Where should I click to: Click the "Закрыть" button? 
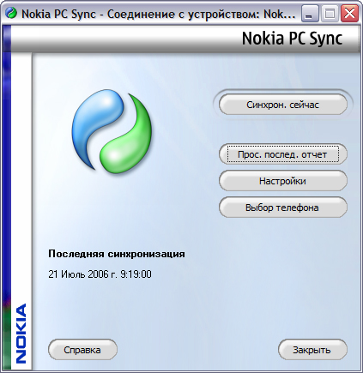click(312, 350)
